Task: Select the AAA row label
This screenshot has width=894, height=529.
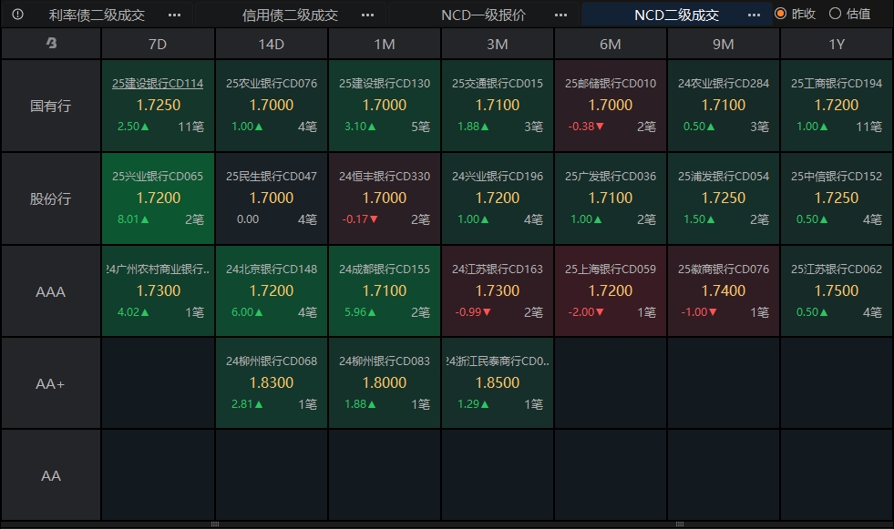Action: [x=51, y=291]
